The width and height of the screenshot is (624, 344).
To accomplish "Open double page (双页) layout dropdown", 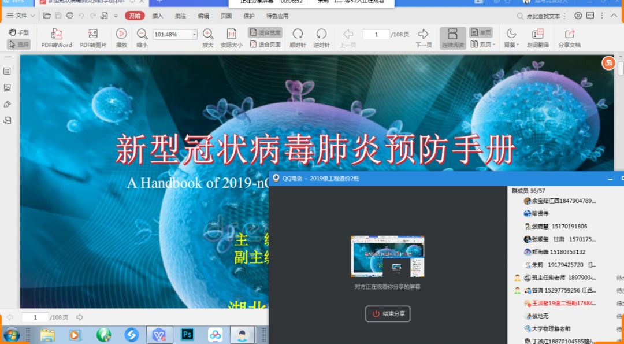I will [x=482, y=45].
